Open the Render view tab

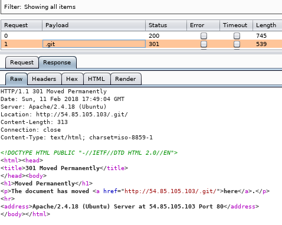pos(126,79)
